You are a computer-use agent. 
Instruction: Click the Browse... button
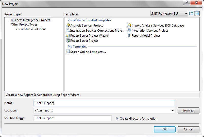coord(188,110)
